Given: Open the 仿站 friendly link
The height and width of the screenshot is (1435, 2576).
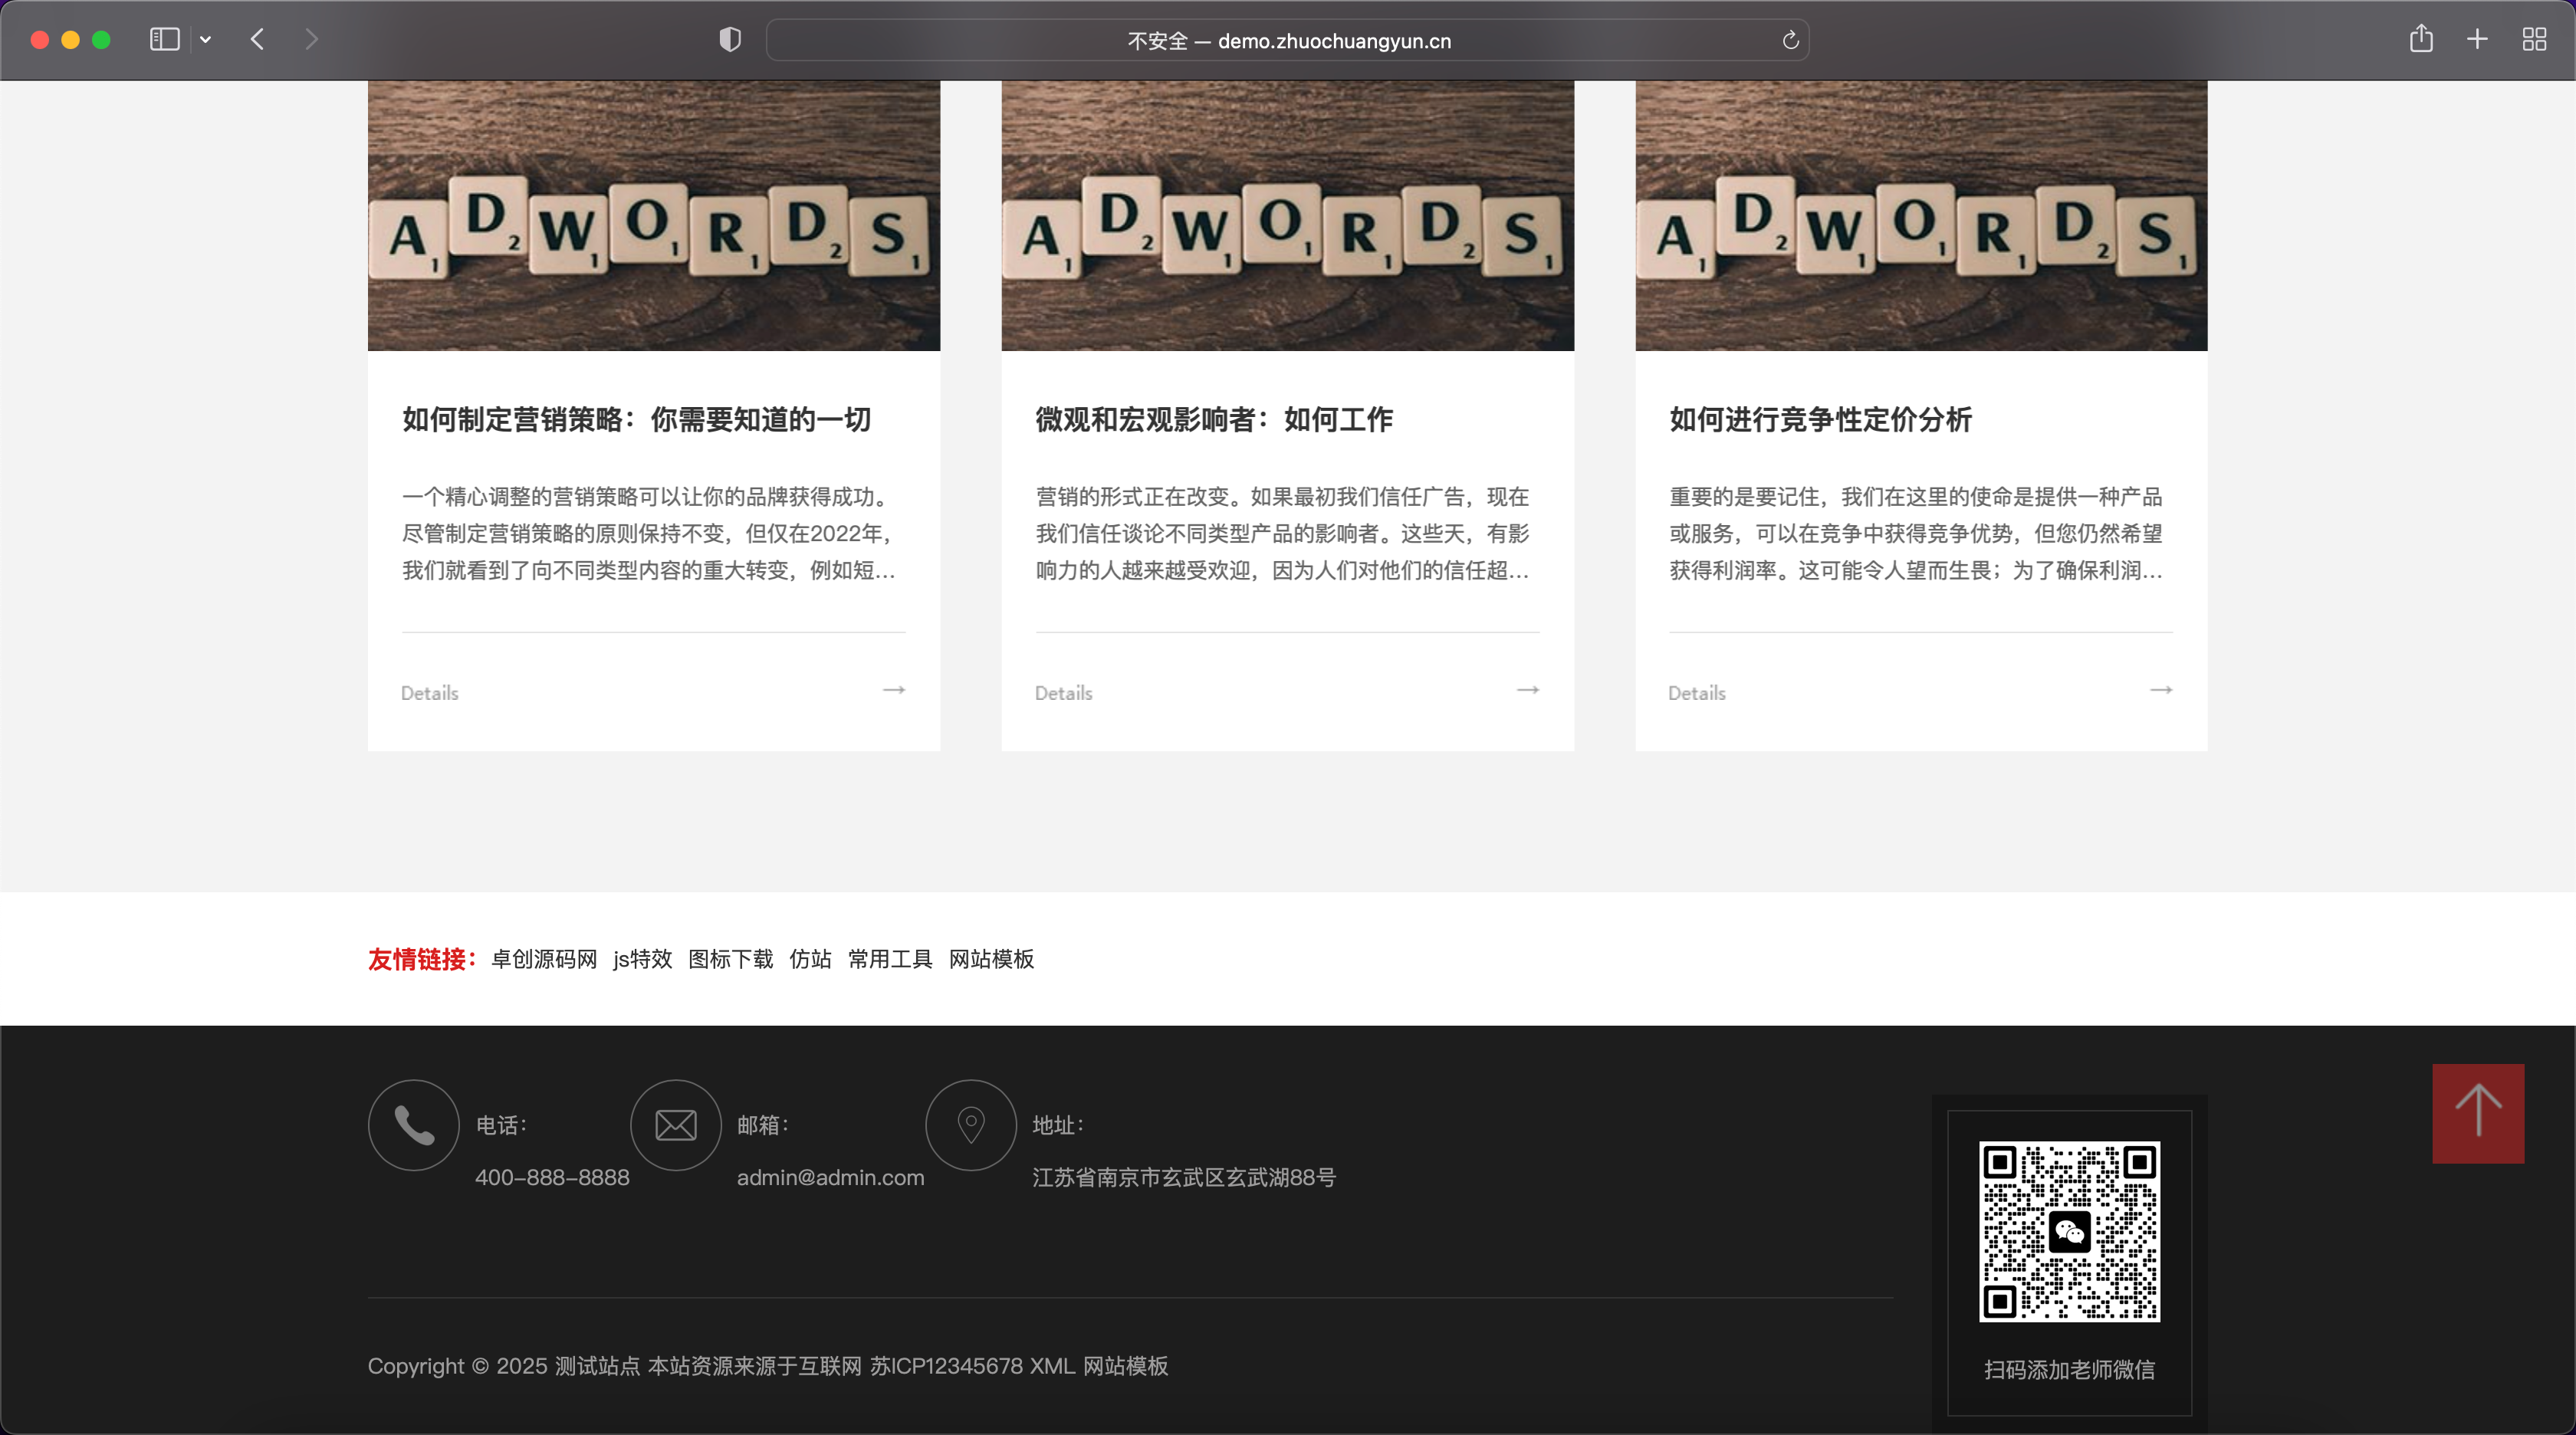Looking at the screenshot, I should tap(810, 959).
